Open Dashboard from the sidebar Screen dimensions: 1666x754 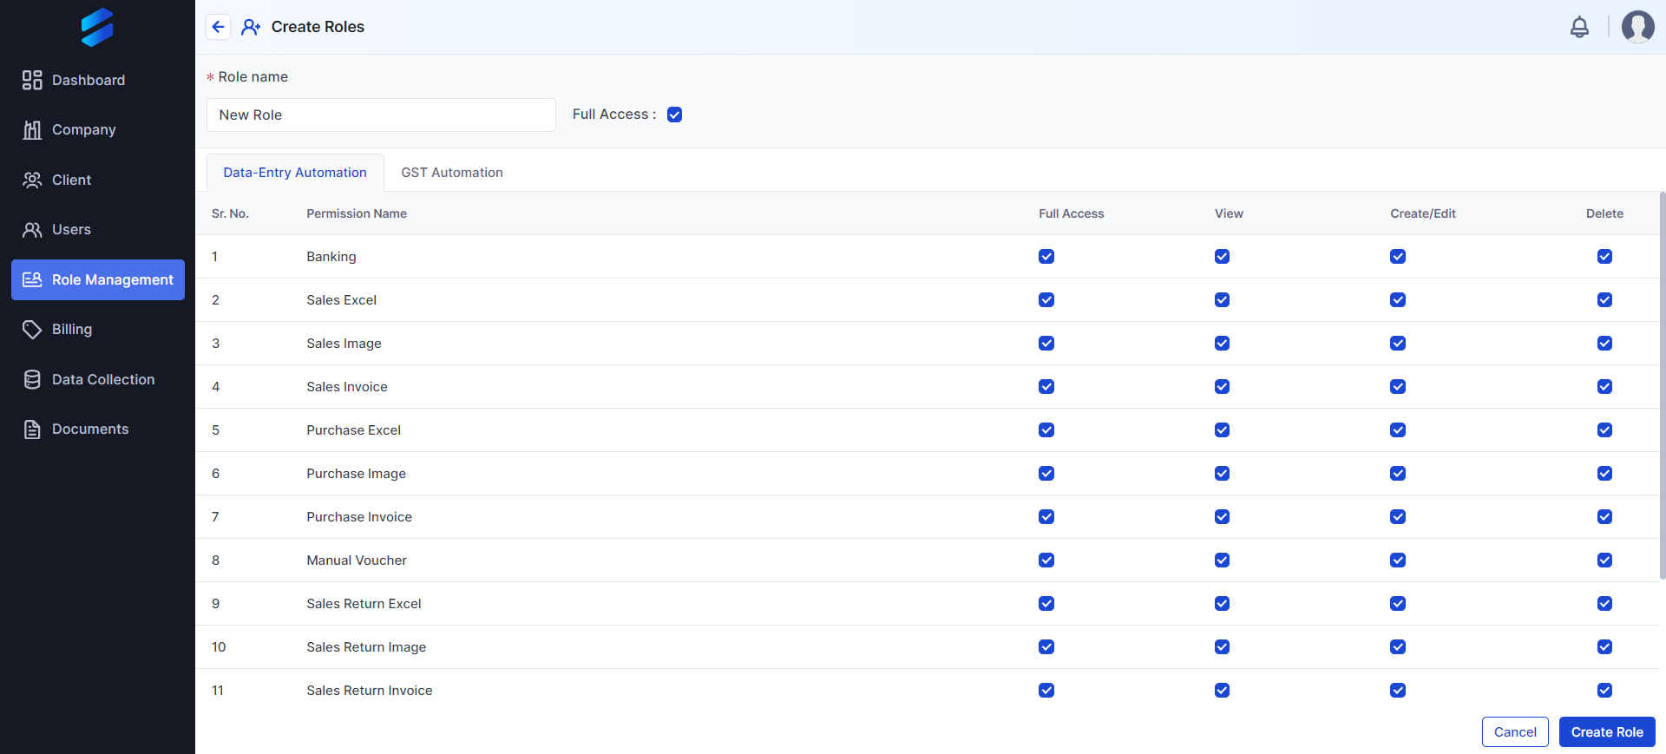(98, 80)
